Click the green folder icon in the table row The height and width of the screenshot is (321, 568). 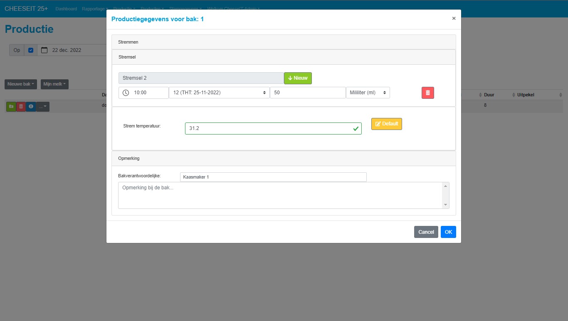point(11,107)
